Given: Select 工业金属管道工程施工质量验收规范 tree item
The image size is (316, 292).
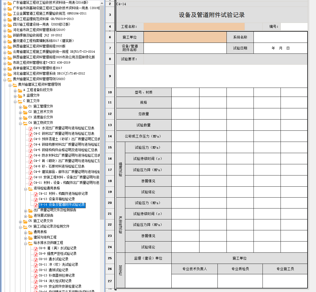Looking at the screenshot, I should 50,13.
